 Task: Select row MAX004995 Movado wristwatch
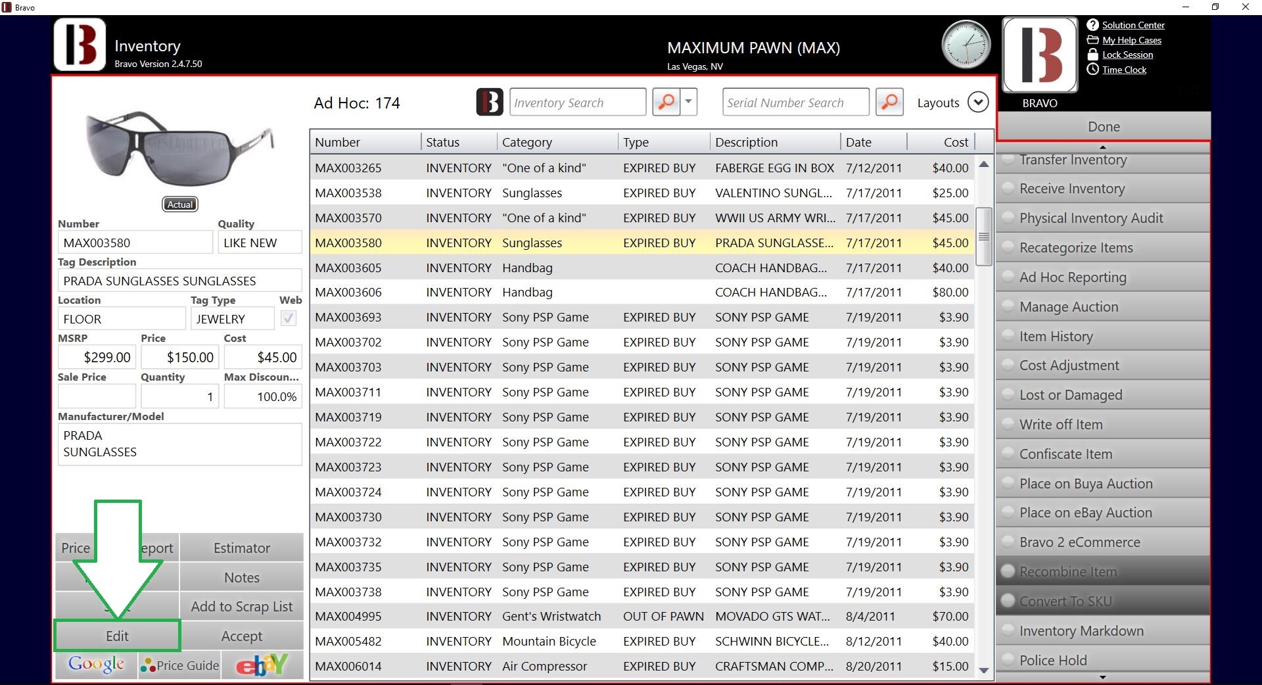coord(642,616)
